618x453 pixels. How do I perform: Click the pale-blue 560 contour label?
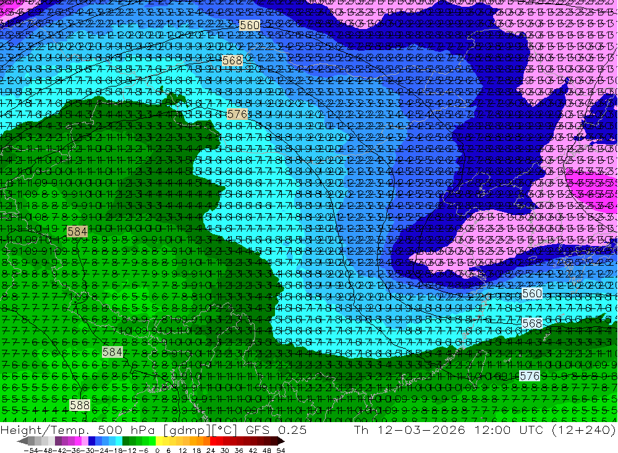(x=532, y=294)
